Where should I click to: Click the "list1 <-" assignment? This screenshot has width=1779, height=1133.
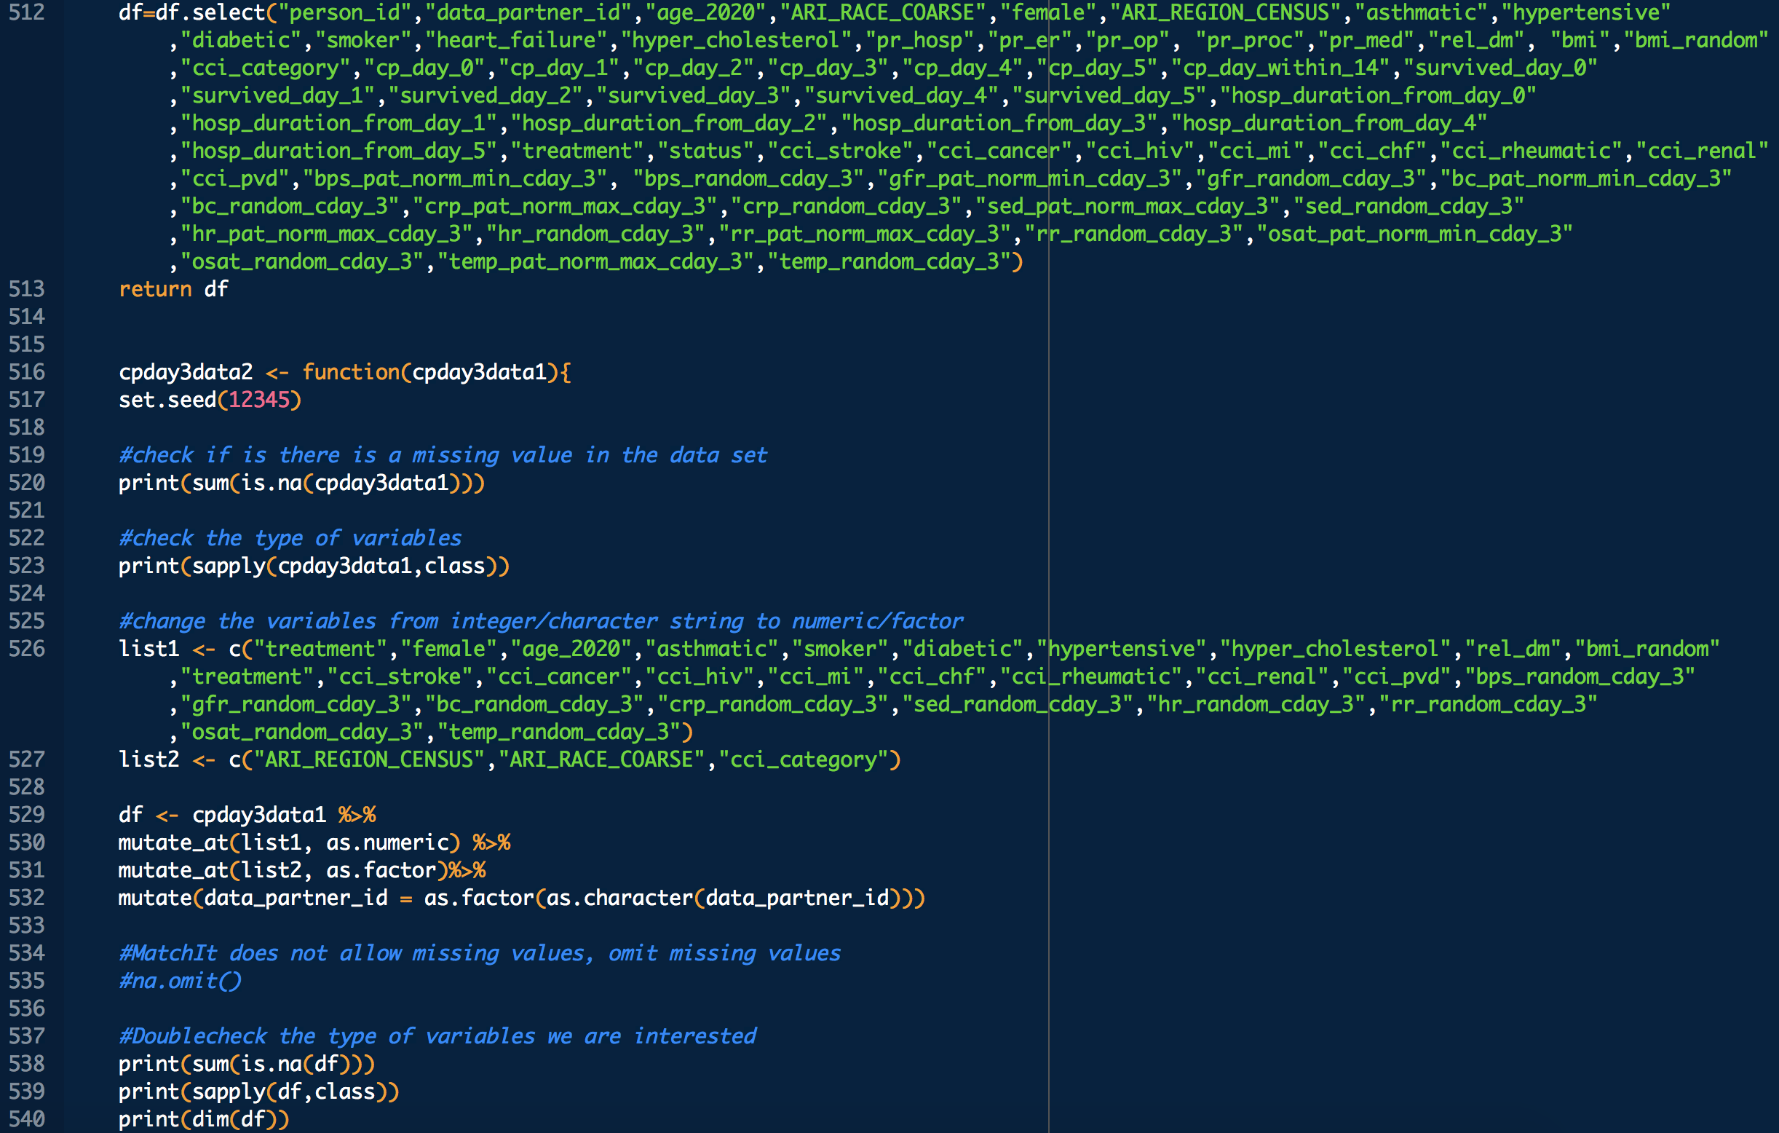point(167,649)
